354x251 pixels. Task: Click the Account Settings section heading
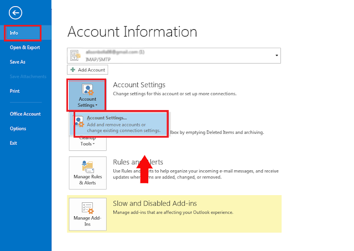[x=139, y=85]
